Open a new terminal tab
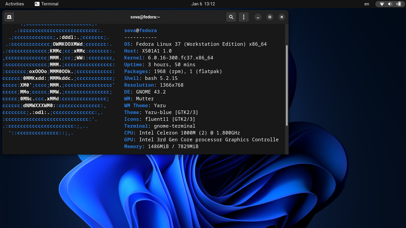406x228 pixels. [9, 17]
